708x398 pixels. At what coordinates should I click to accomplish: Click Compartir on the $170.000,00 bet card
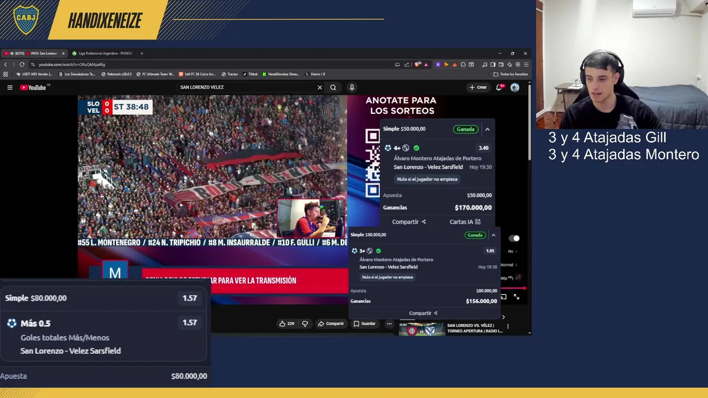tap(409, 222)
